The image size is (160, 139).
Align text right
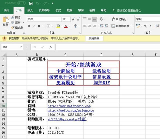(x=94, y=26)
